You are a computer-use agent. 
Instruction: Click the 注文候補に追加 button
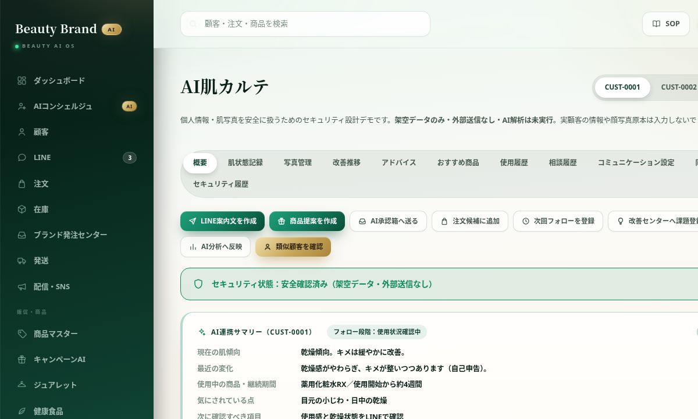[470, 221]
